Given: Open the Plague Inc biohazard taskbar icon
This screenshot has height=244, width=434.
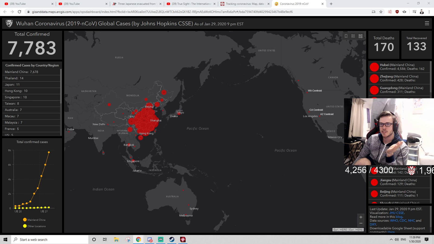Looking at the screenshot, I should coord(183,239).
